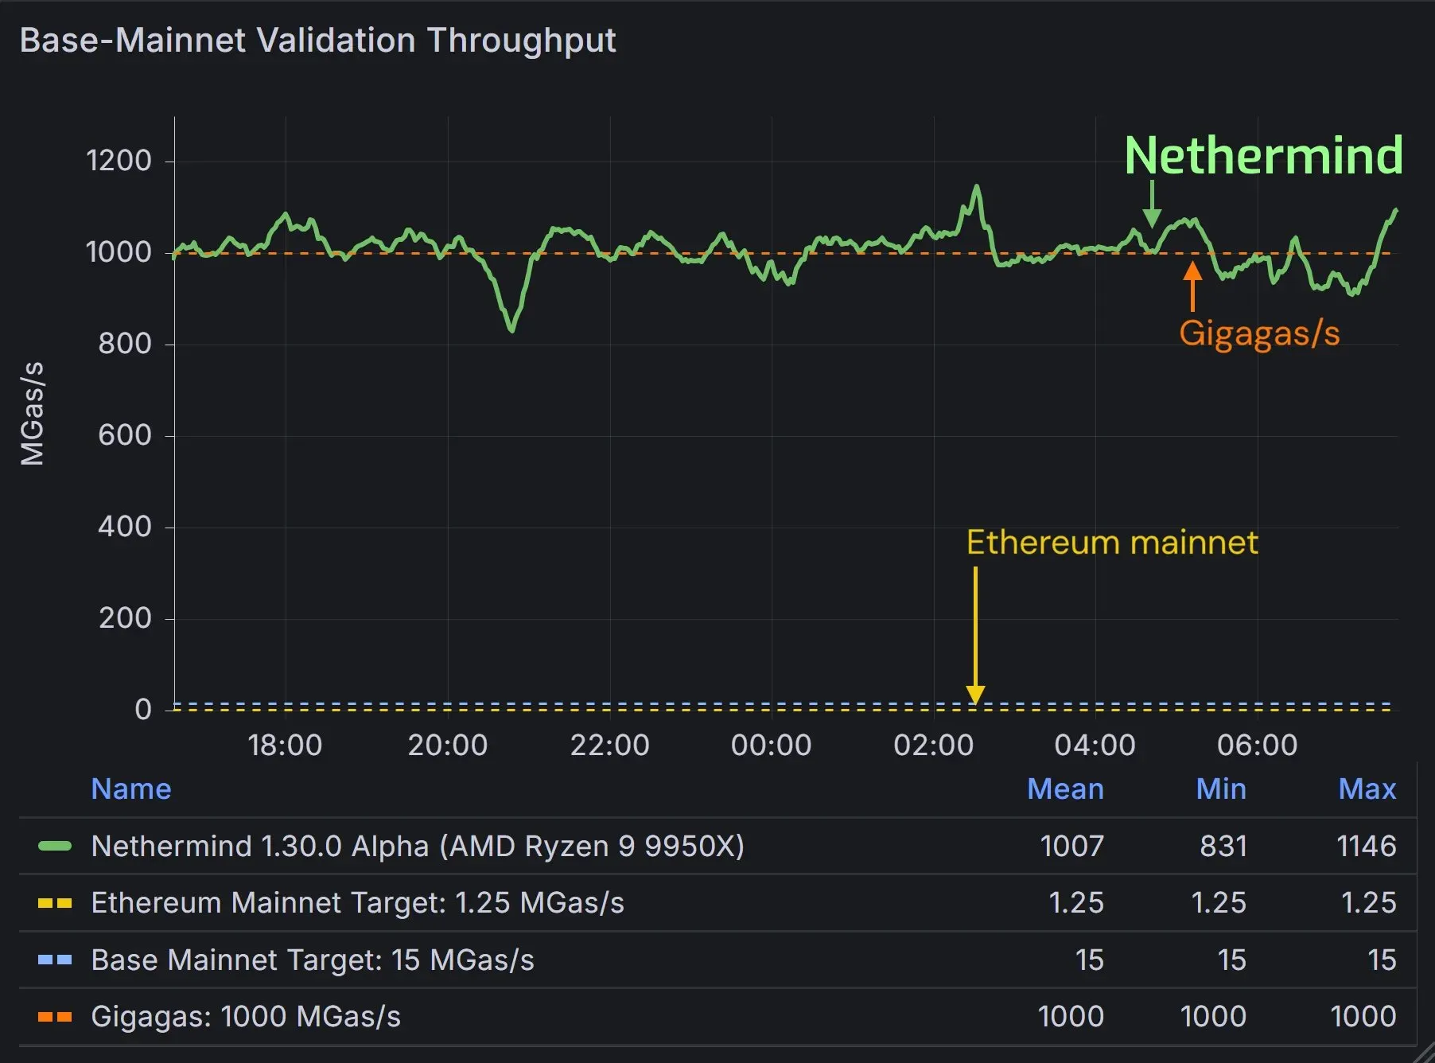This screenshot has width=1435, height=1063.
Task: Click the yellow Ethereum mainnet annotation label
Action: pyautogui.click(x=1112, y=543)
